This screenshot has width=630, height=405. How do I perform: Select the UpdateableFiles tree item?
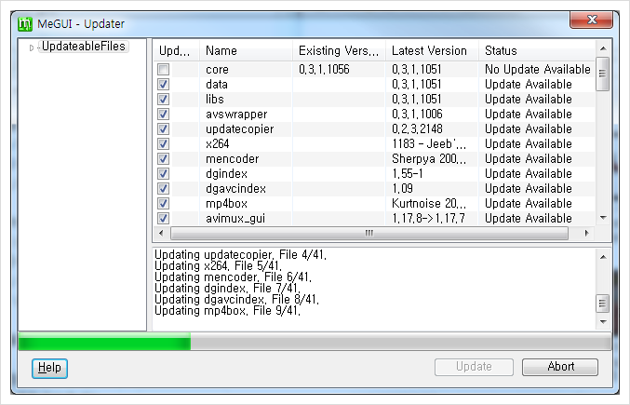[84, 47]
